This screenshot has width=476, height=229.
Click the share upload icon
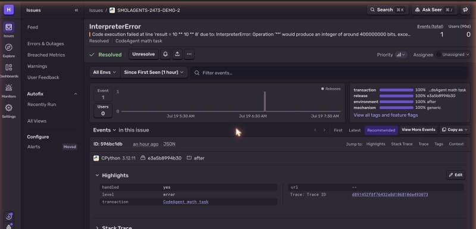point(177,54)
